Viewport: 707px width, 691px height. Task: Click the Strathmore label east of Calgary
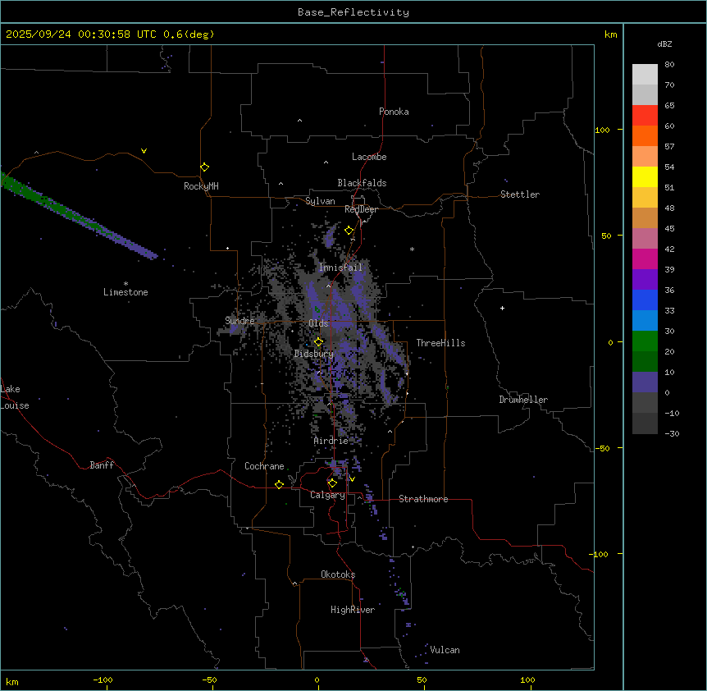(x=423, y=499)
